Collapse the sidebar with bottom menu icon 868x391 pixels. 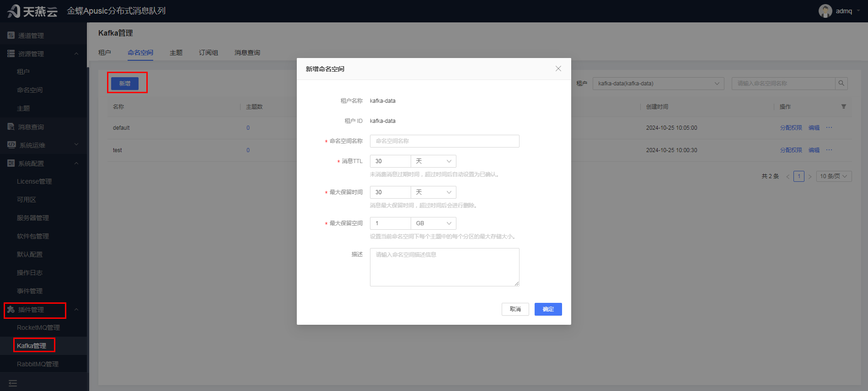(13, 383)
